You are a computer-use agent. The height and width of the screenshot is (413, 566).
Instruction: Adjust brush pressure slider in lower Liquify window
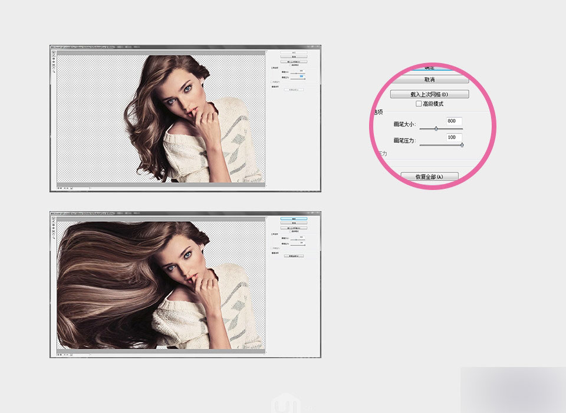[x=305, y=245]
